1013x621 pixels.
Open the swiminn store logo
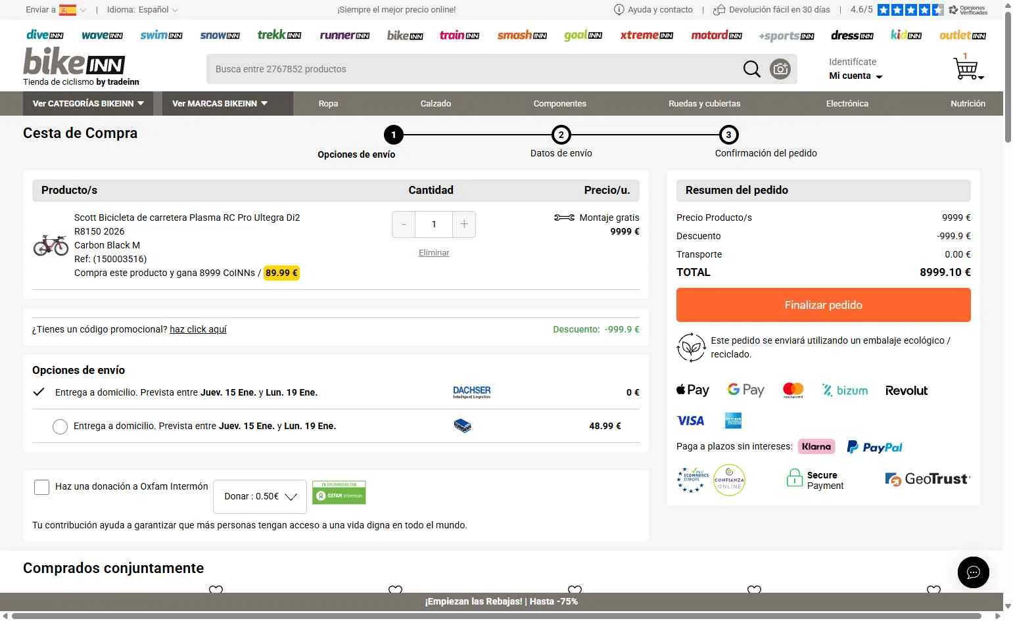161,35
